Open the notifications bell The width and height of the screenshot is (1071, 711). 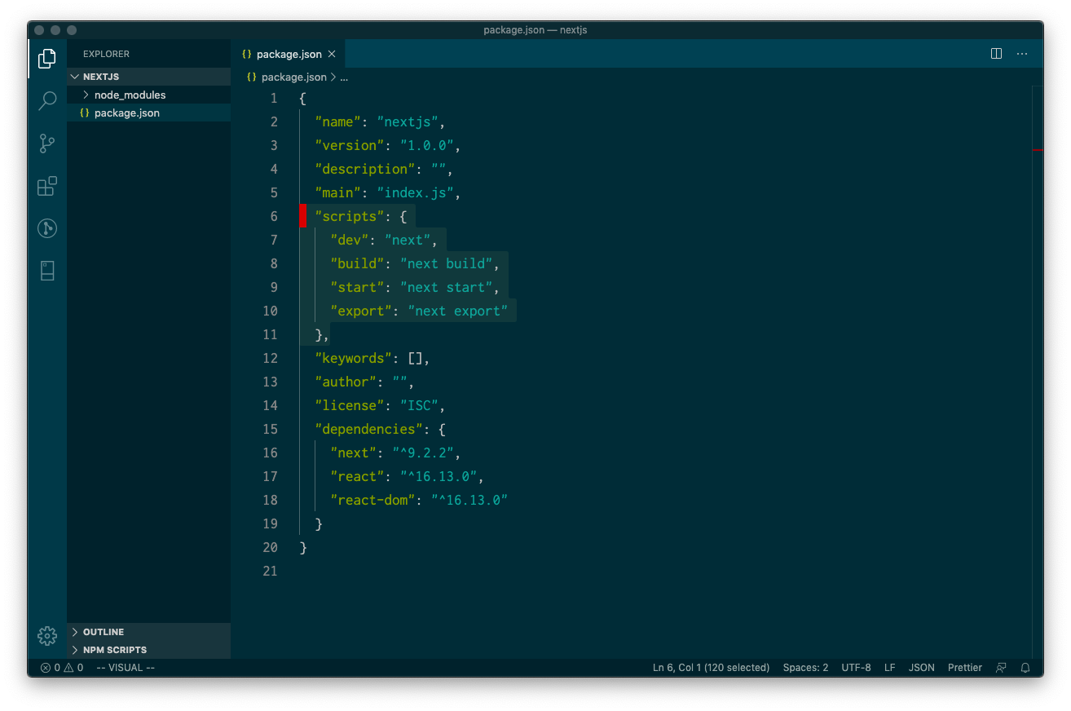point(1025,667)
